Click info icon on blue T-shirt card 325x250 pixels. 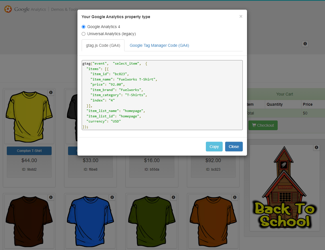(112, 197)
